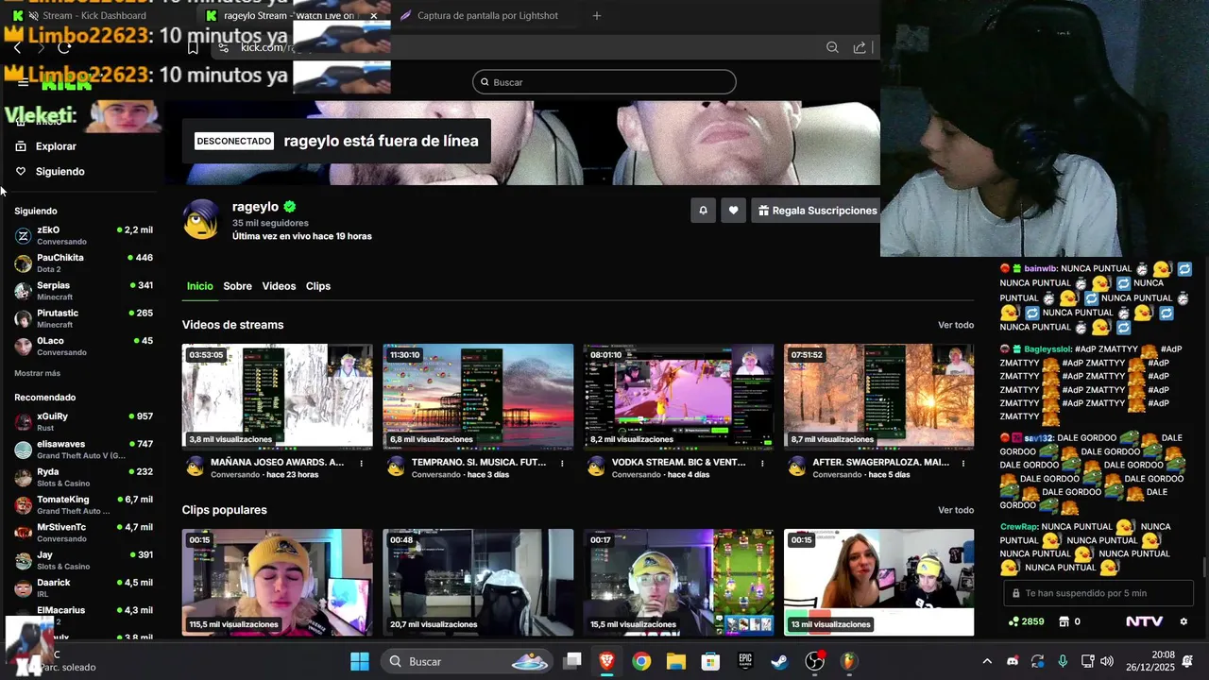Play the clip with 115,5 mil visualizaciones
The image size is (1209, 680).
pos(277,582)
